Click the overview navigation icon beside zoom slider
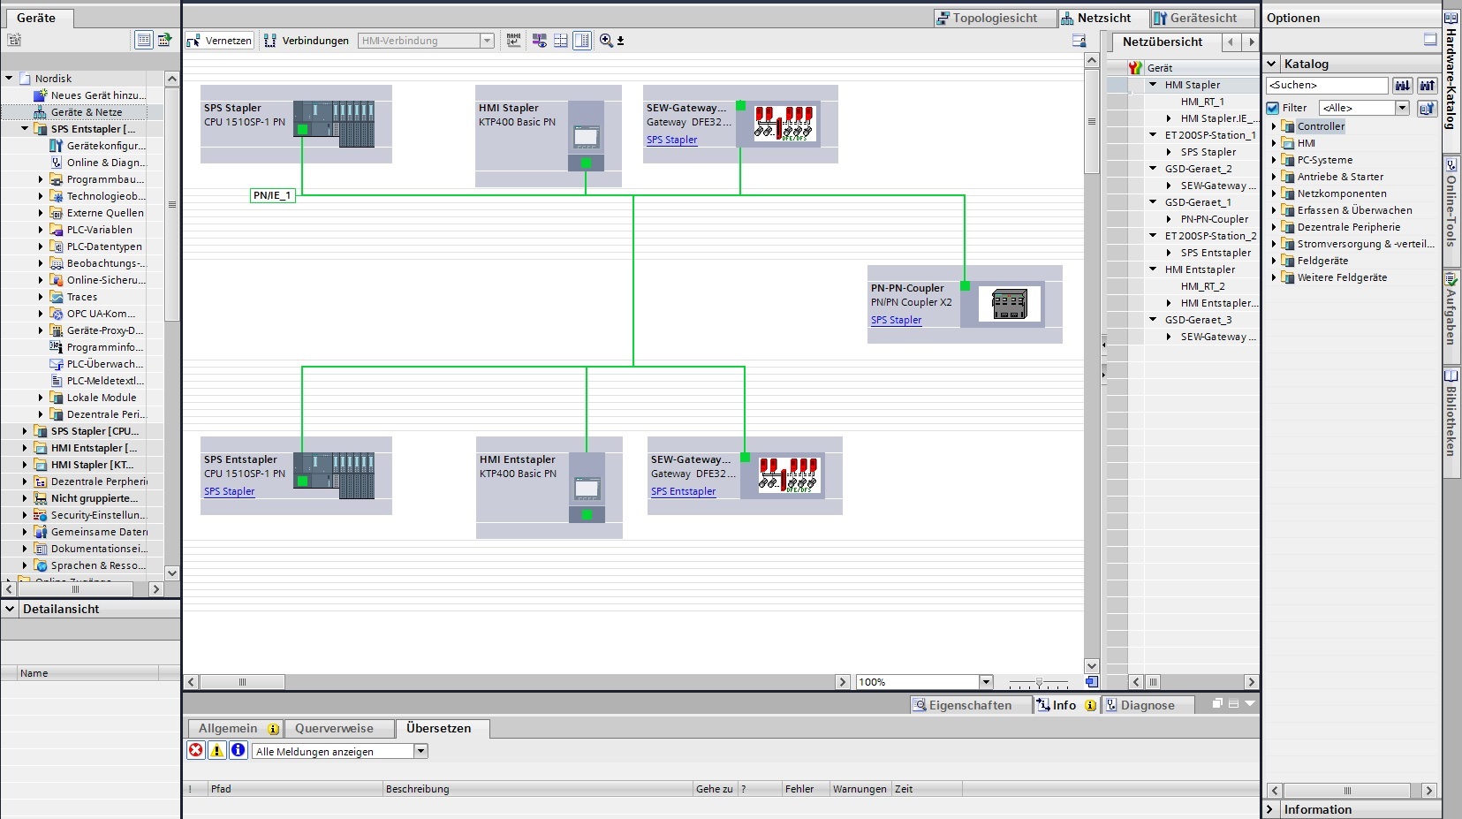 pyautogui.click(x=1092, y=682)
